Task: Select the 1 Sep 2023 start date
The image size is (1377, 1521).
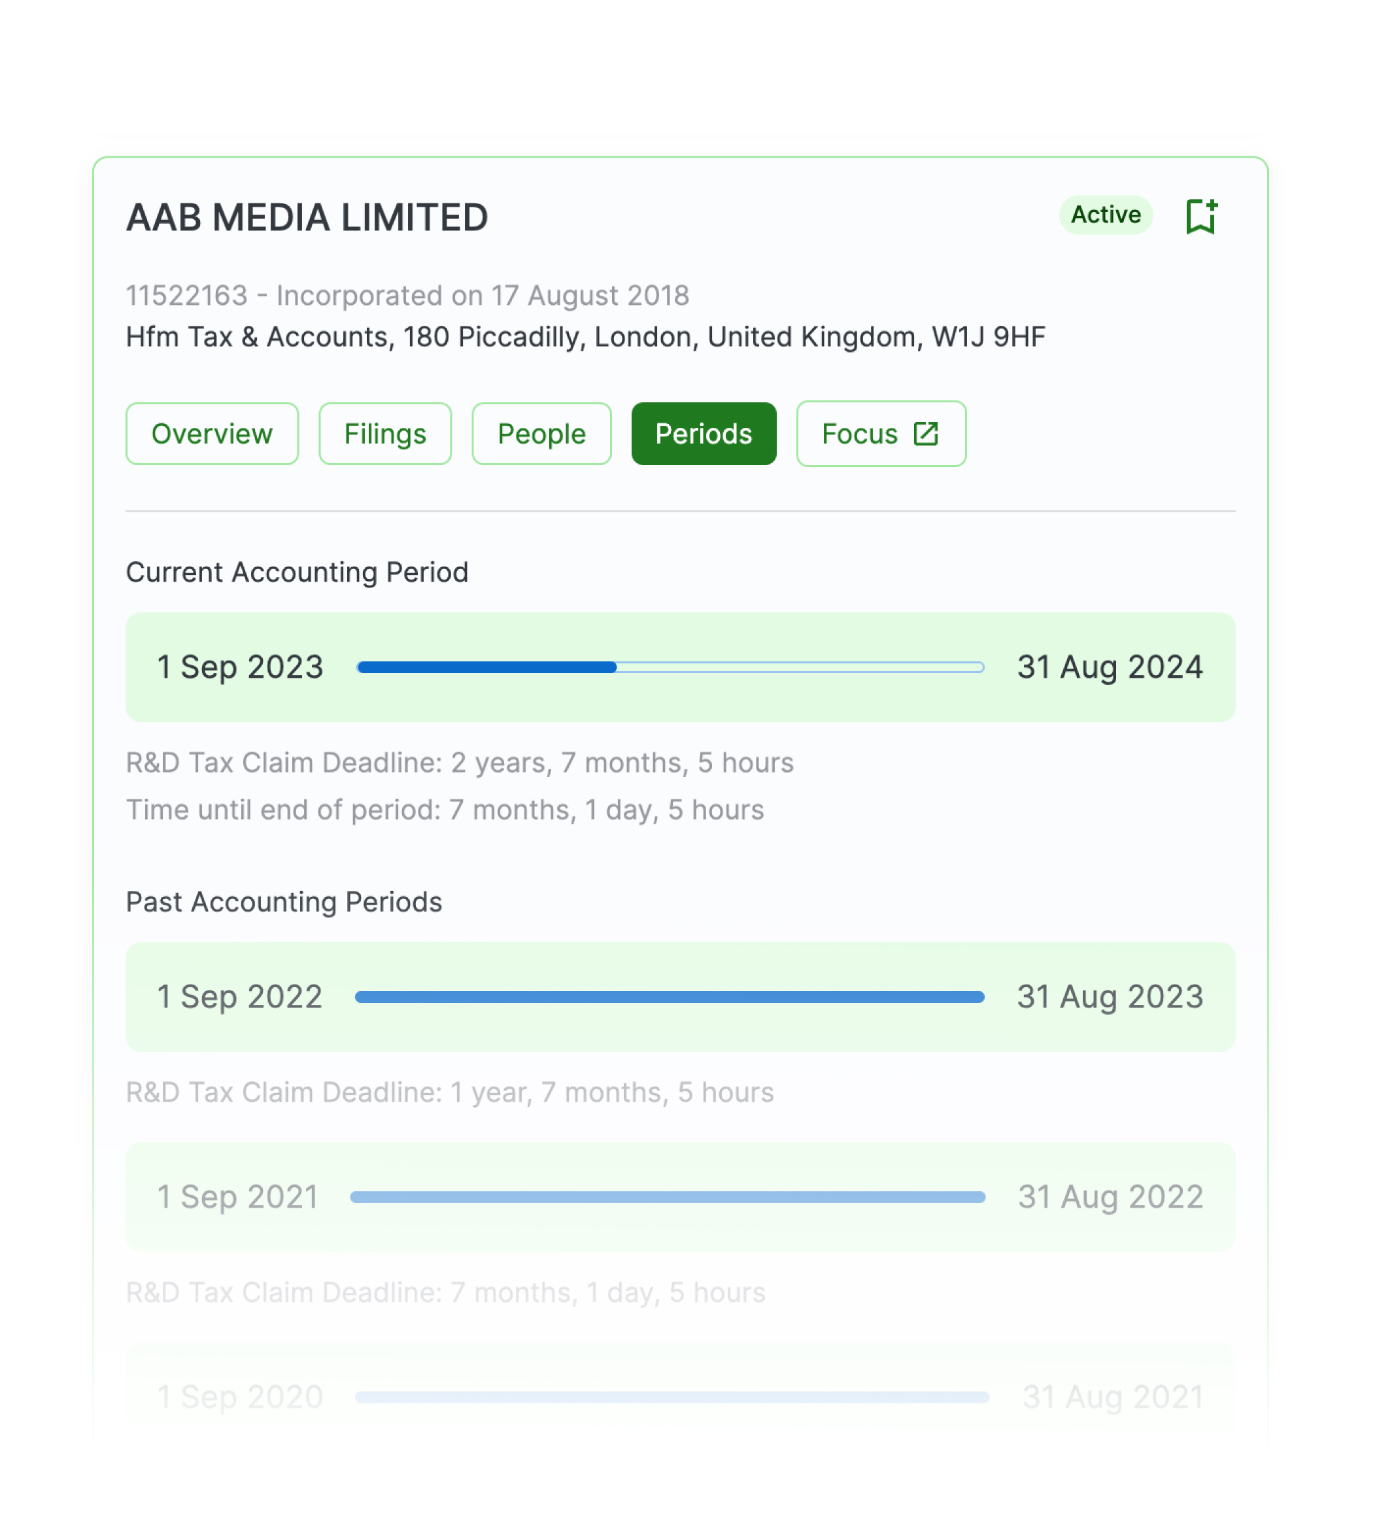Action: [x=240, y=667]
